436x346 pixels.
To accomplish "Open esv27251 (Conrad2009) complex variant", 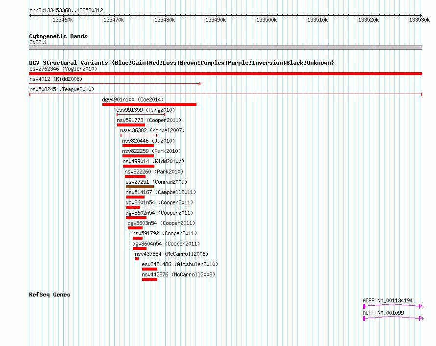I will (x=156, y=182).
